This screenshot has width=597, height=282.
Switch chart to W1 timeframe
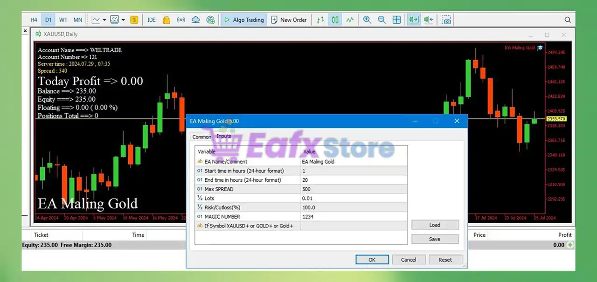tap(63, 20)
